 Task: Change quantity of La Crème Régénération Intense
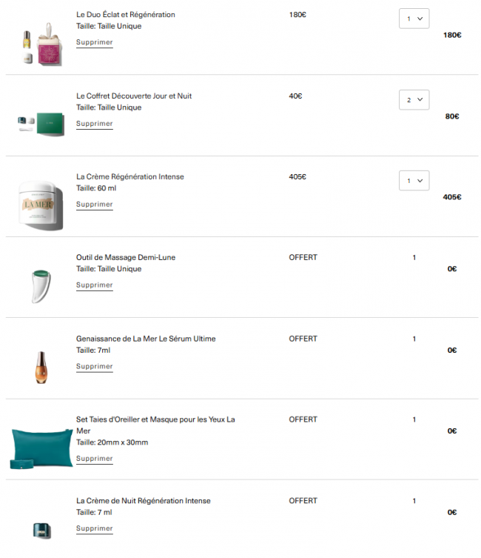(414, 181)
